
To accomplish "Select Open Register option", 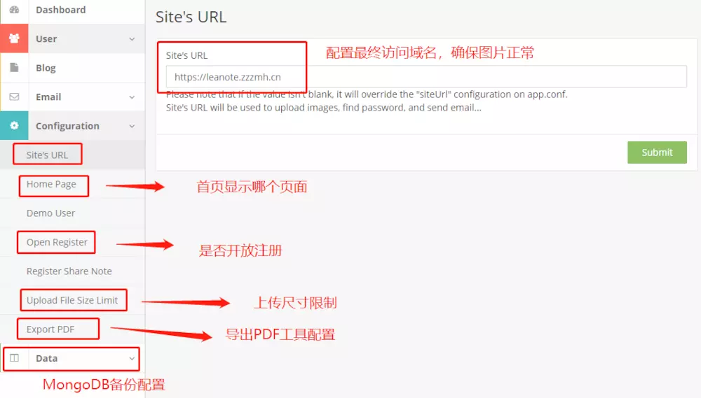I will 57,242.
